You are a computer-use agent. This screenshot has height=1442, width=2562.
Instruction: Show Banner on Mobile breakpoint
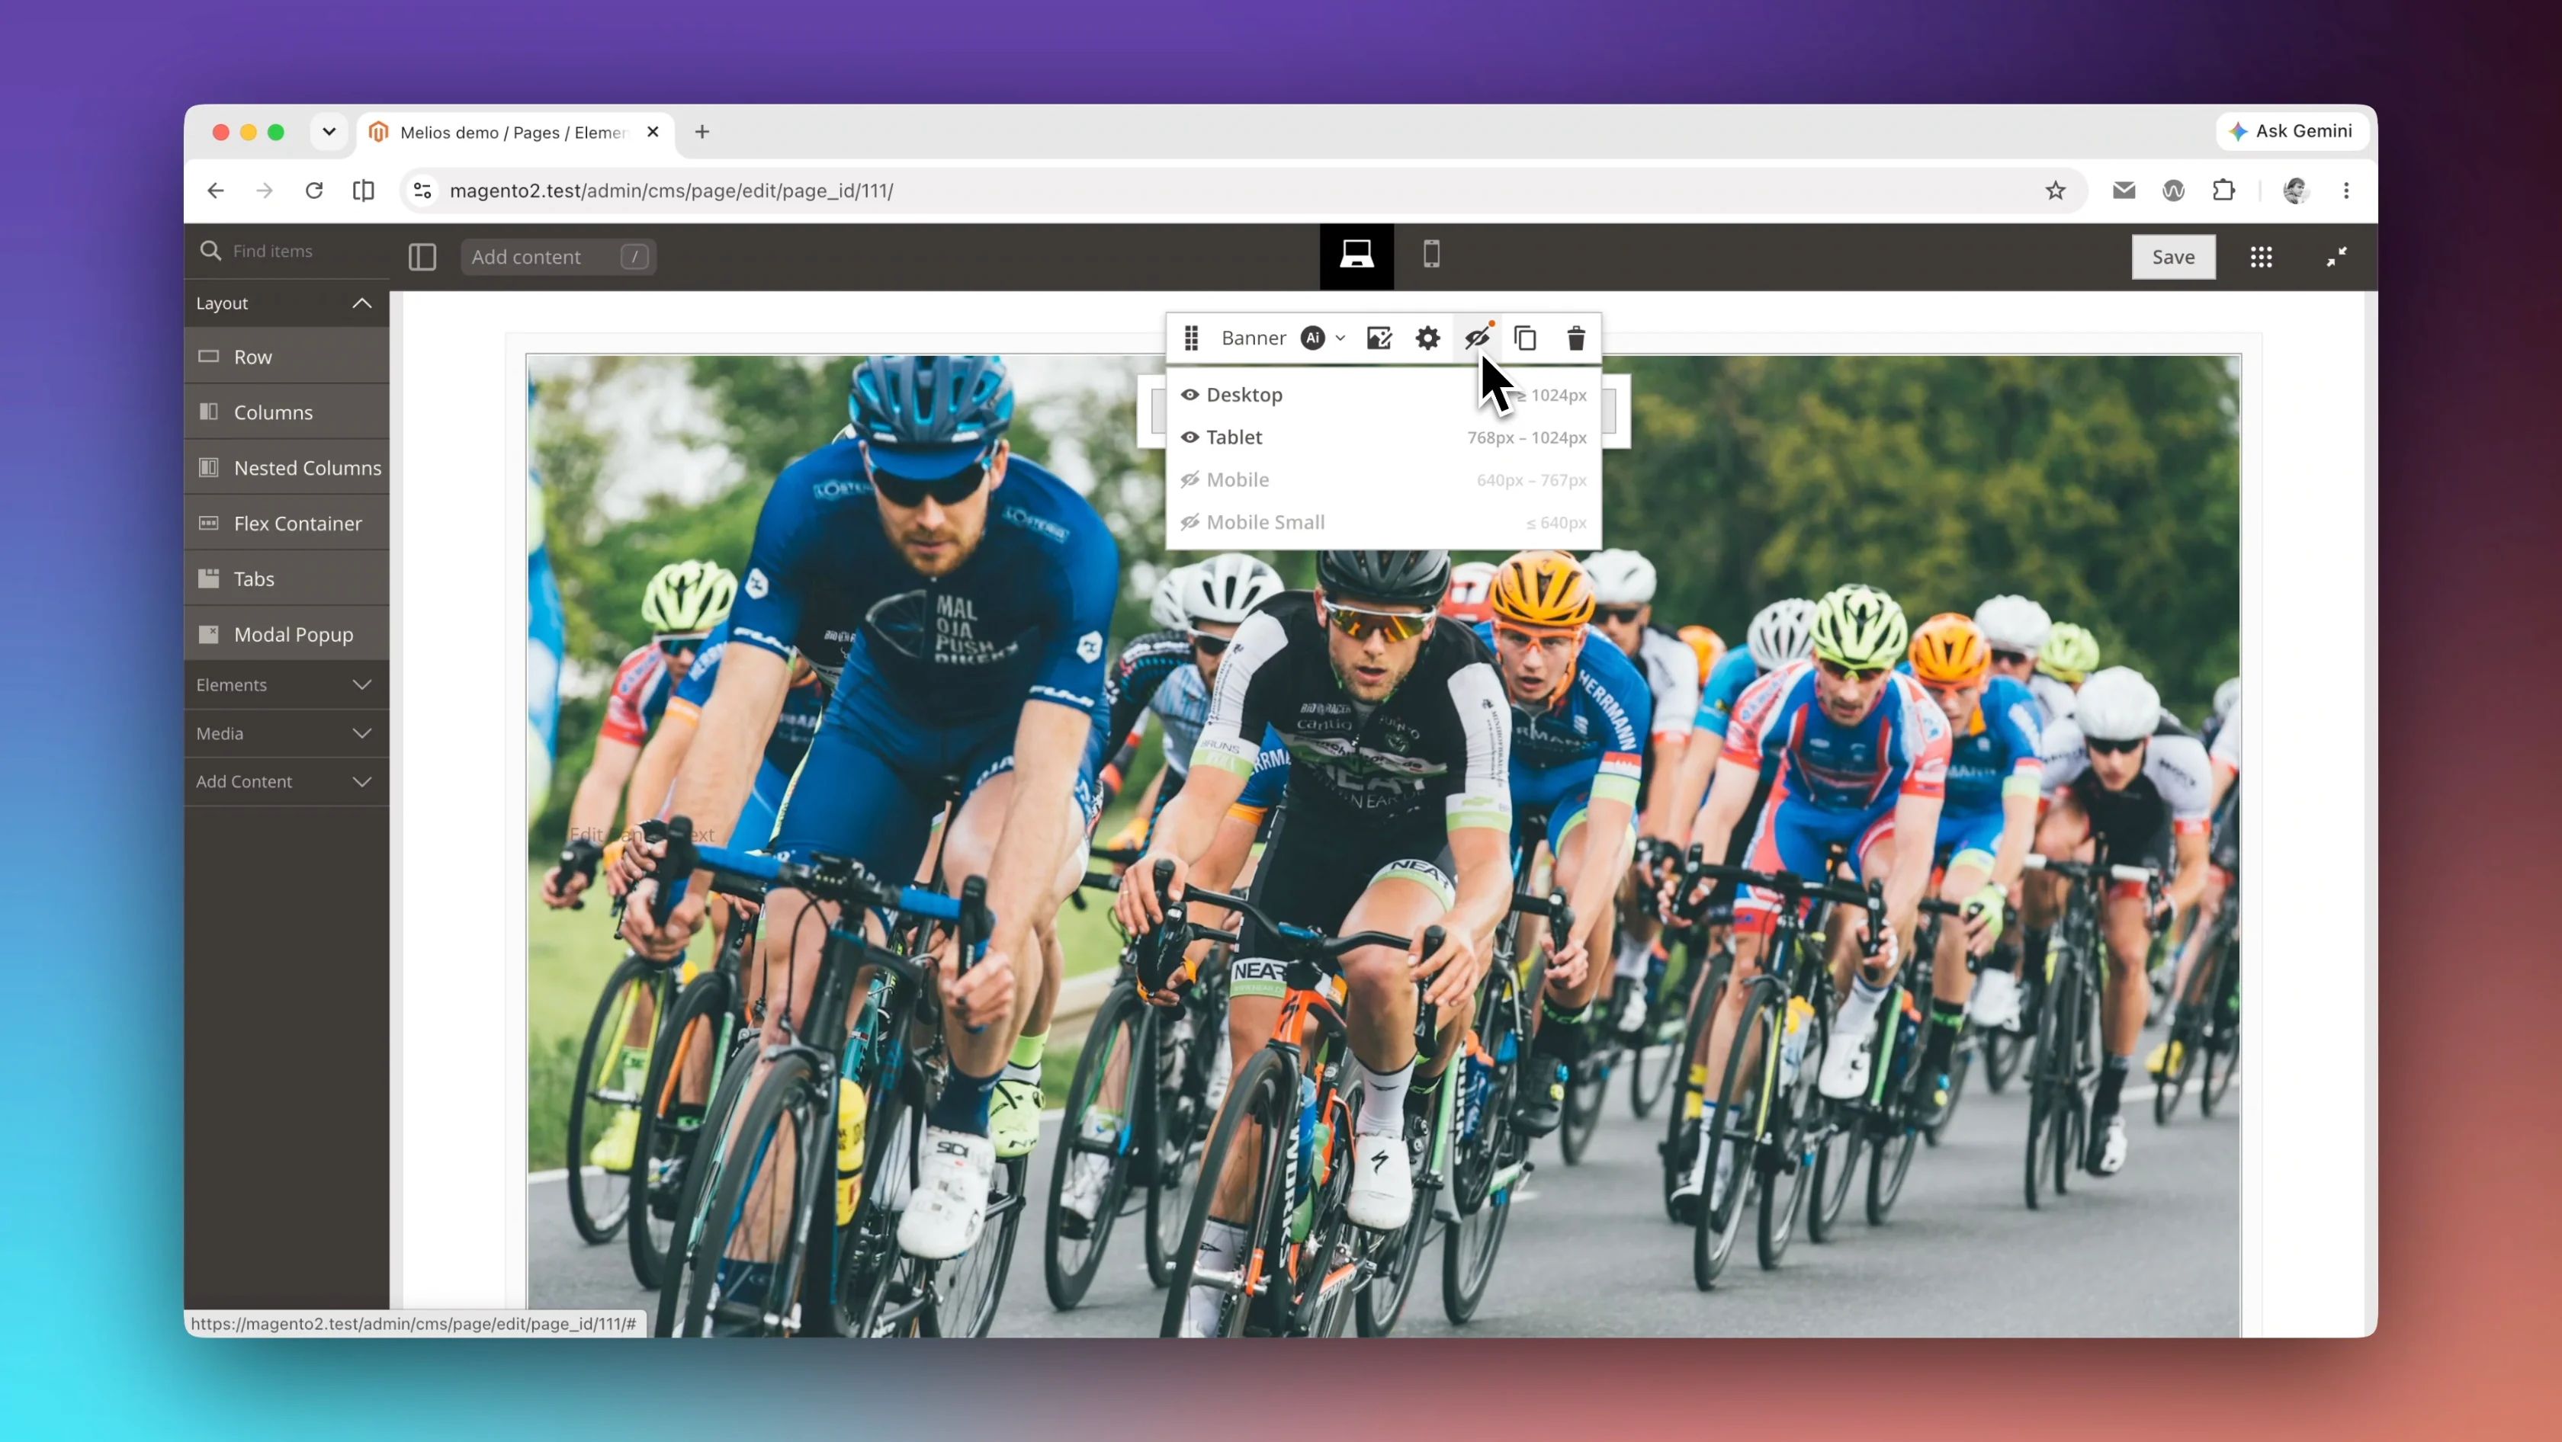(x=1383, y=480)
